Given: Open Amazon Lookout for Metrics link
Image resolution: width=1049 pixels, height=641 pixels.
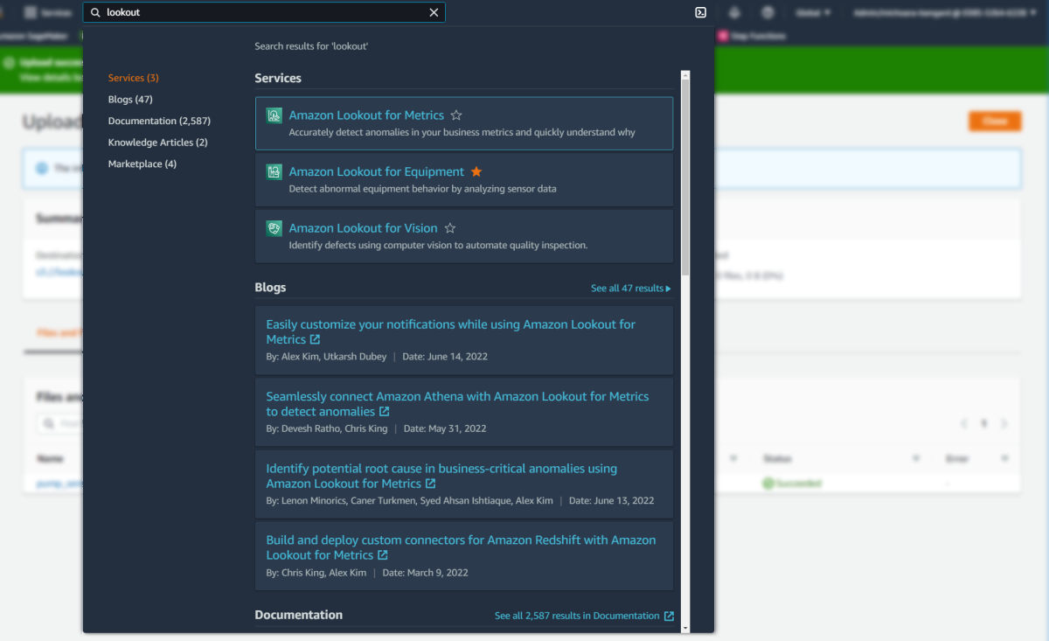Looking at the screenshot, I should coord(366,115).
